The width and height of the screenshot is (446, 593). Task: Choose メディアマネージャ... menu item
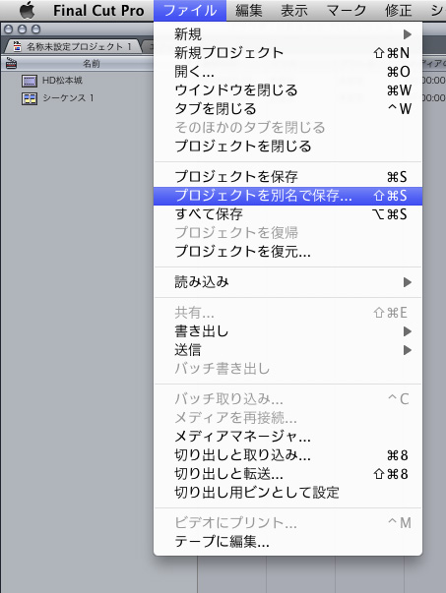[287, 437]
